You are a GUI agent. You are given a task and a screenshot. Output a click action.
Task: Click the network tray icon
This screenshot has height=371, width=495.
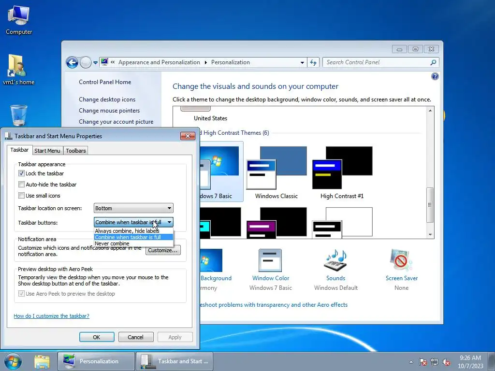pos(435,362)
